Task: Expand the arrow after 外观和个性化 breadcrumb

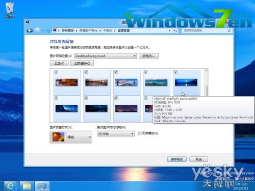Action: click(100, 31)
